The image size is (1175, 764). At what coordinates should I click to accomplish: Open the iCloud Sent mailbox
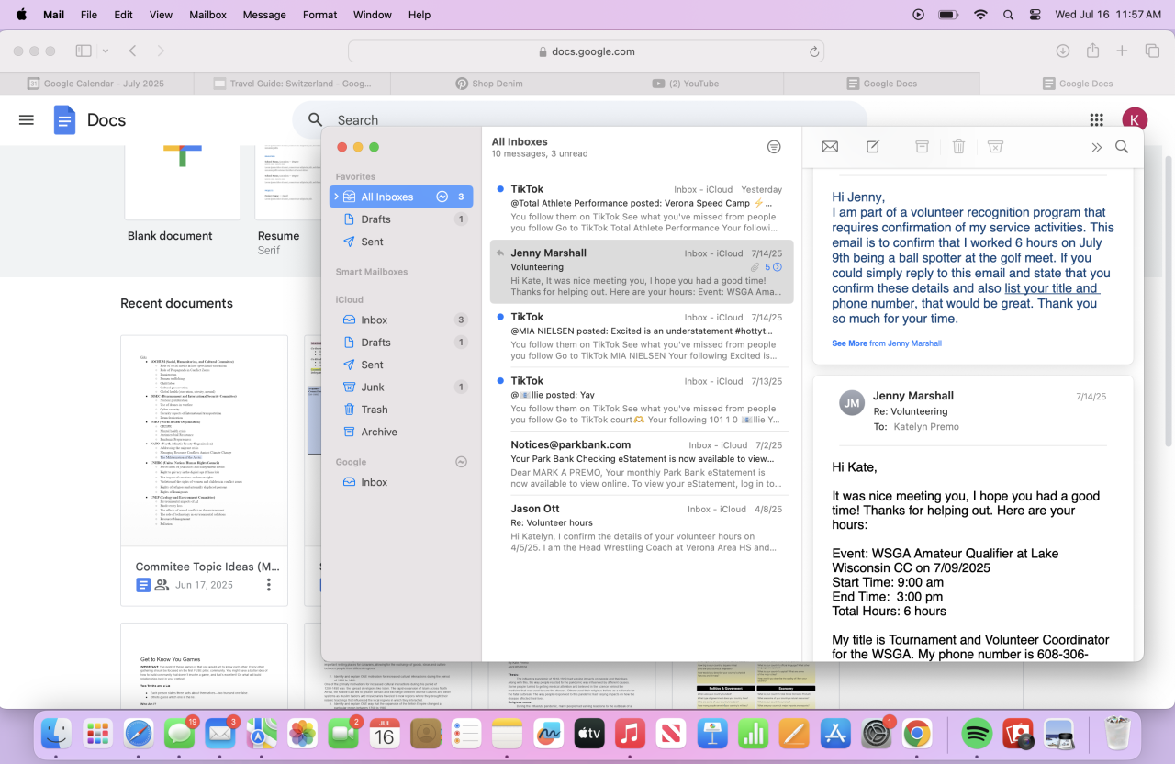click(401, 365)
